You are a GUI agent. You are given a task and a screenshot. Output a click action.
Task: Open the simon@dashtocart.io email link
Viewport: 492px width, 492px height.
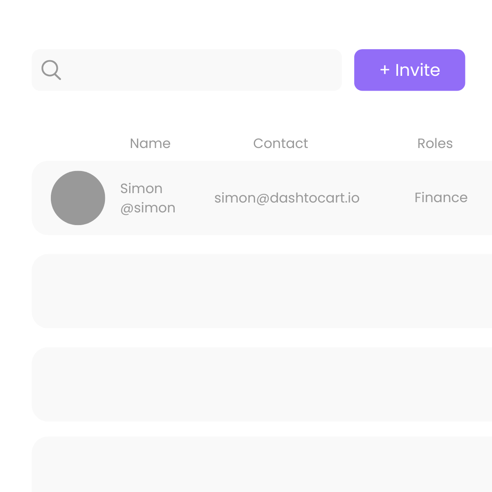click(287, 198)
